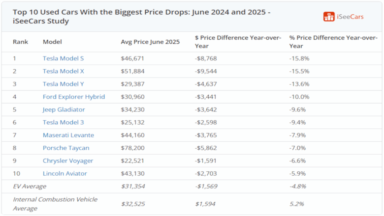The image size is (384, 216).
Task: Go to the Lincoln Aviator link
Action: point(65,173)
